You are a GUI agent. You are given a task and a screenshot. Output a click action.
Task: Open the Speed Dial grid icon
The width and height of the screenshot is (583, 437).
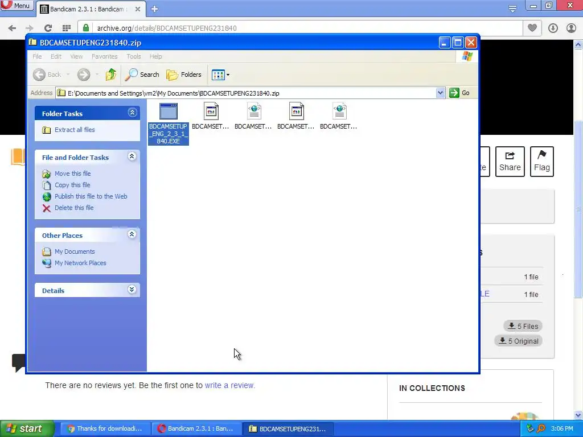[67, 28]
